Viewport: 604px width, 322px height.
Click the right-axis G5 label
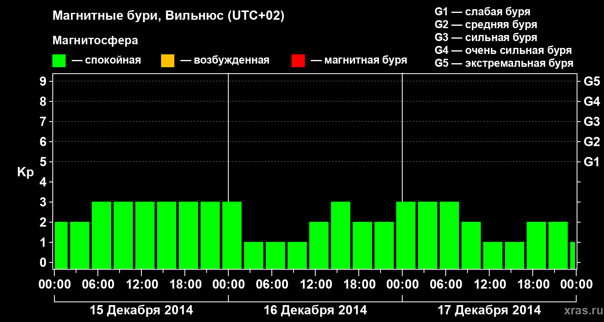pos(592,81)
